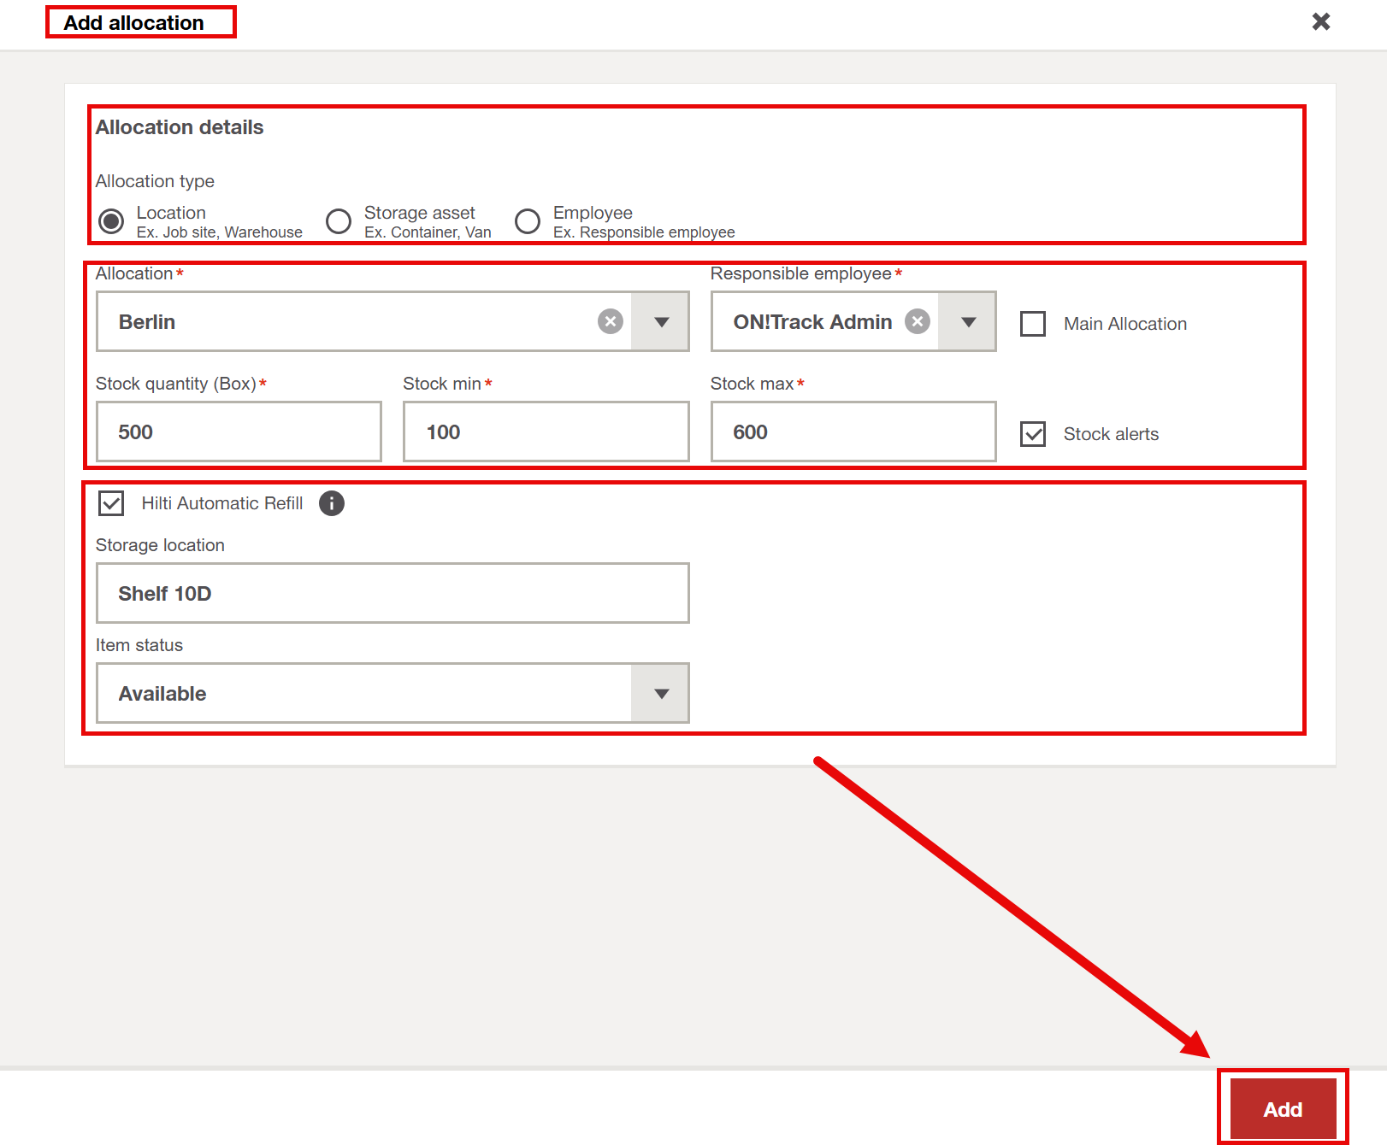The width and height of the screenshot is (1387, 1145).
Task: Clear the Berlin allocation selection
Action: (610, 321)
